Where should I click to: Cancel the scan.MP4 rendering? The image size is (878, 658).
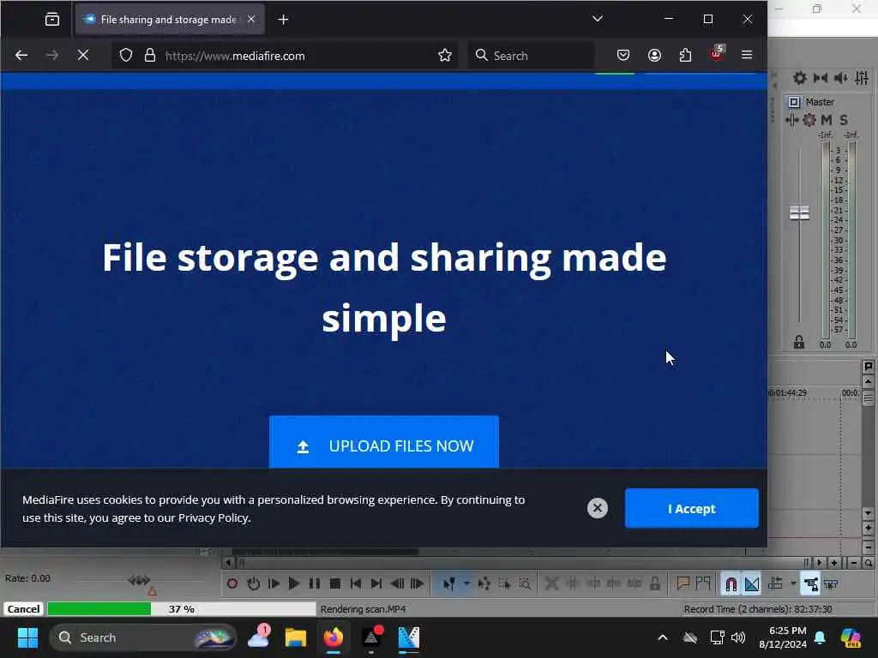click(x=23, y=609)
